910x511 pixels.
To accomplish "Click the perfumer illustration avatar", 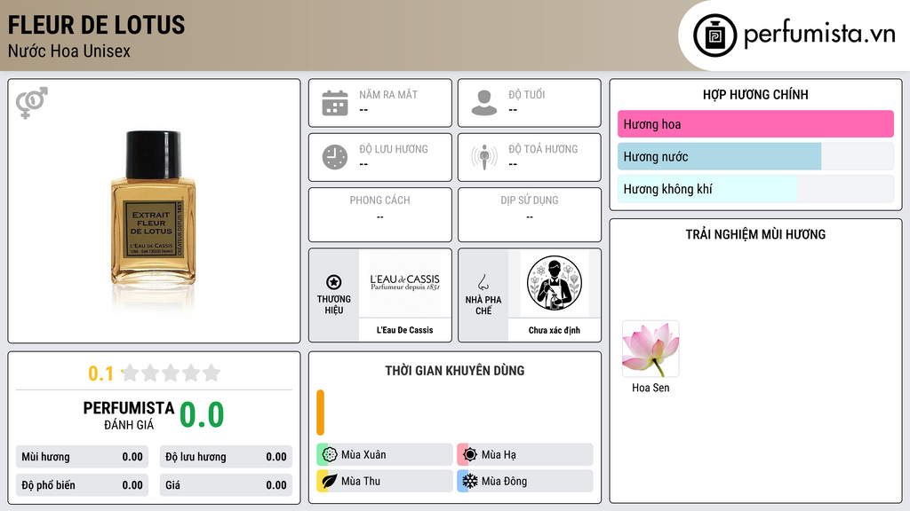I will [555, 283].
